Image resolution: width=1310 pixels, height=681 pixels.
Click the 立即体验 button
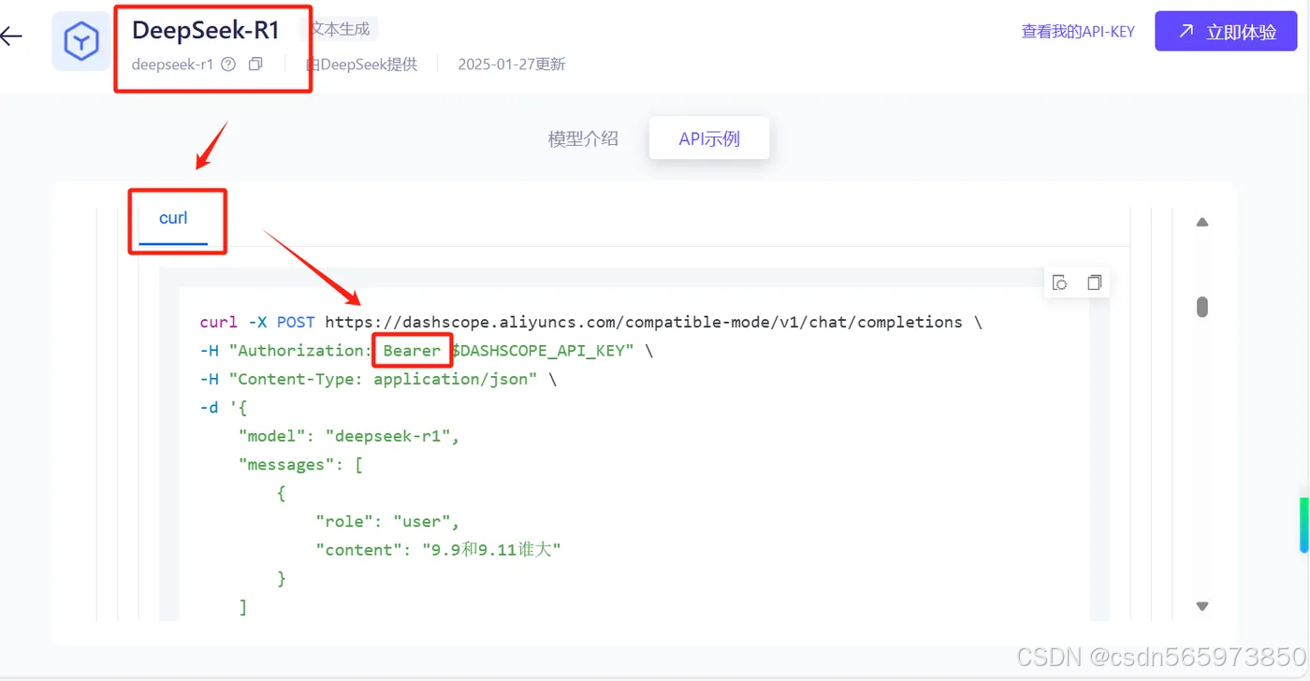pos(1227,31)
